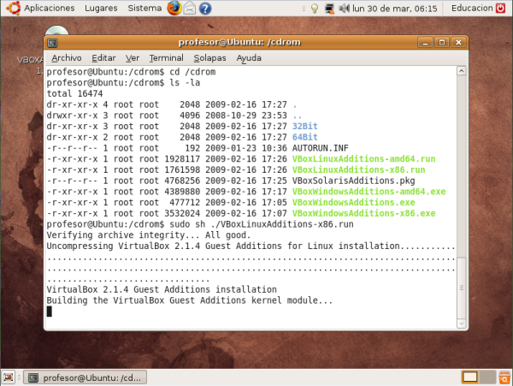Click the blue Help question mark icon
This screenshot has width=513, height=386.
(206, 9)
